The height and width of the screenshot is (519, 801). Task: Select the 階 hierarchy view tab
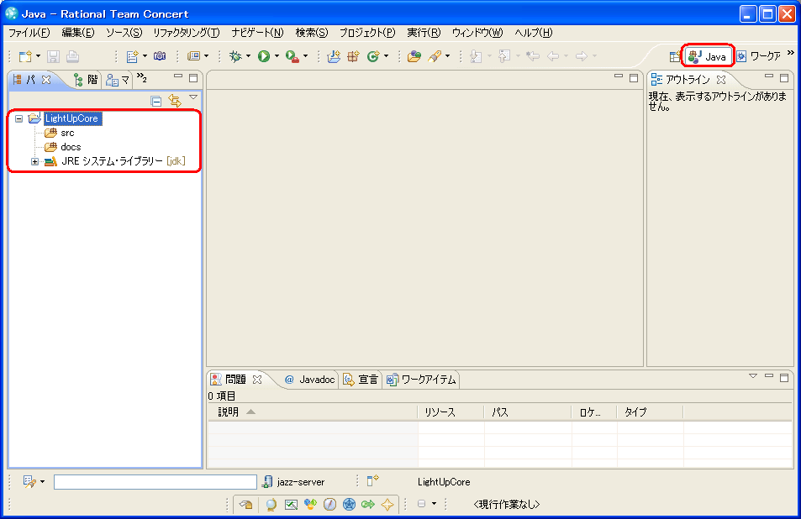pos(86,80)
